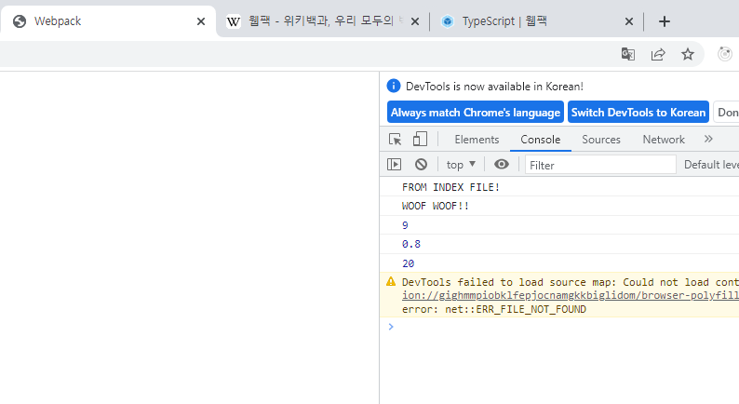739x404 pixels.
Task: Open a new browser tab with plus
Action: pos(664,21)
